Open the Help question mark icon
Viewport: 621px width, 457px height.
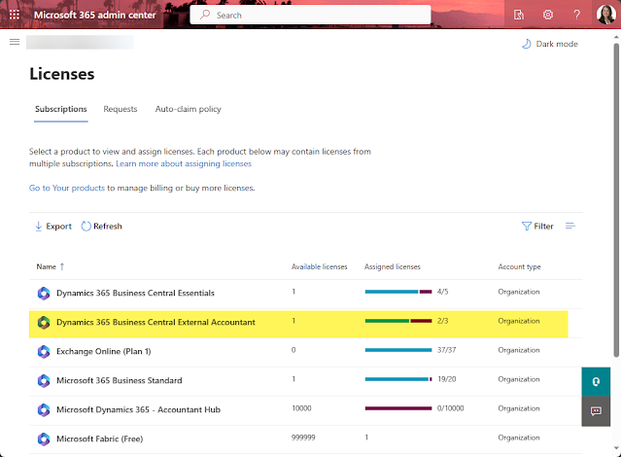[577, 15]
